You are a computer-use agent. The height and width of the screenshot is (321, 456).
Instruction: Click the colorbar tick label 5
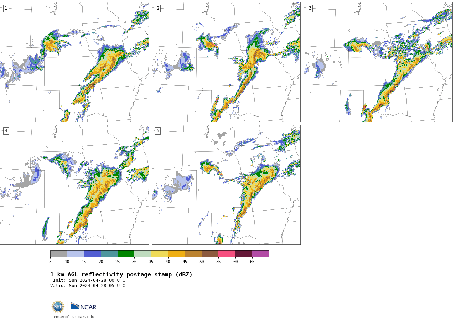click(x=50, y=262)
